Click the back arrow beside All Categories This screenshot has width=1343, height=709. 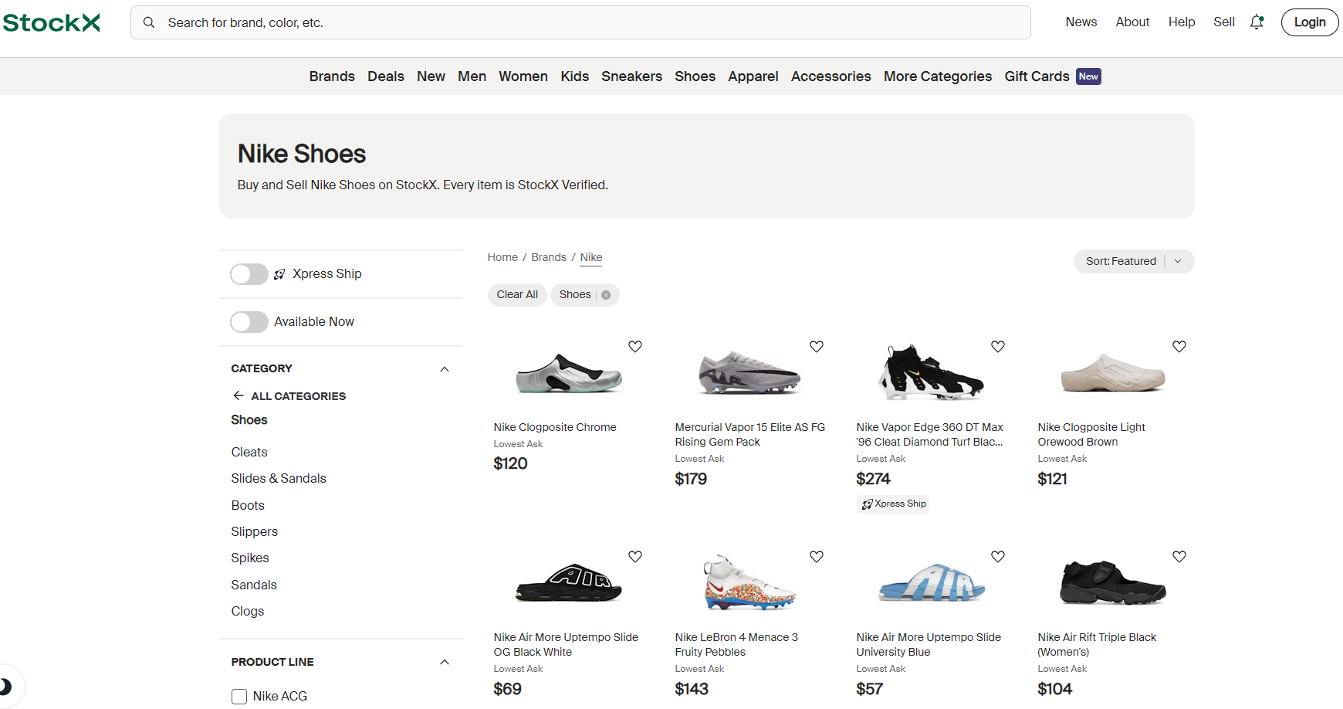pos(238,395)
